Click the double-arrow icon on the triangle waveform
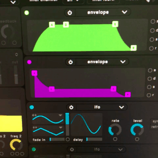 click(35, 127)
